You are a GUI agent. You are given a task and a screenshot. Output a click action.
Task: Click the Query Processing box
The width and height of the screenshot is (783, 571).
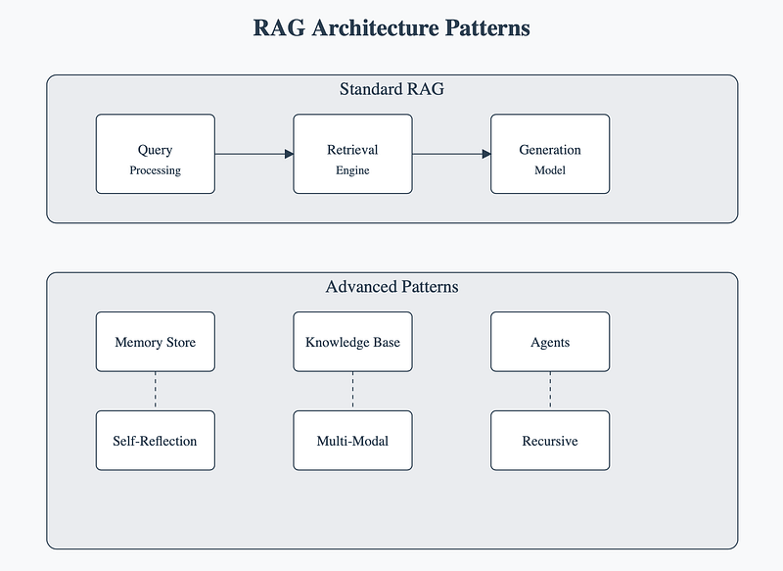point(156,154)
